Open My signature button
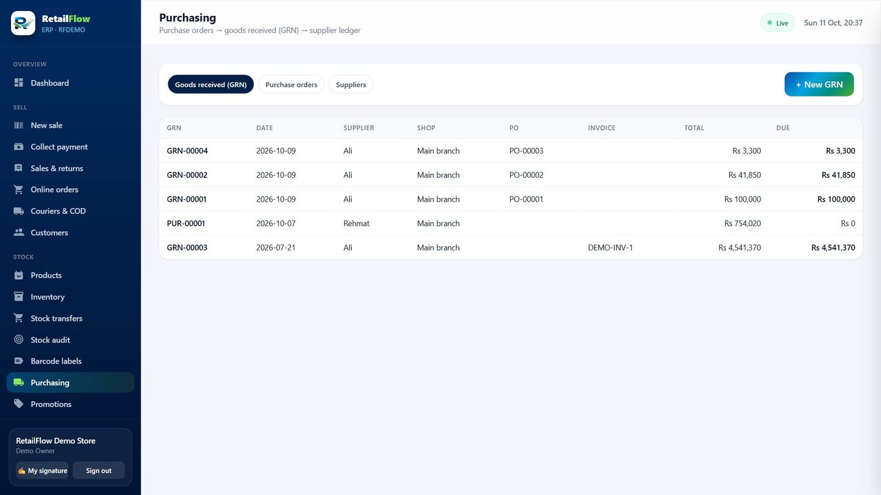This screenshot has height=495, width=881. tap(42, 471)
